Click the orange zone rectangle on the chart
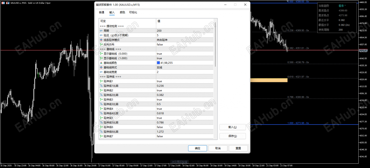 pos(269,80)
